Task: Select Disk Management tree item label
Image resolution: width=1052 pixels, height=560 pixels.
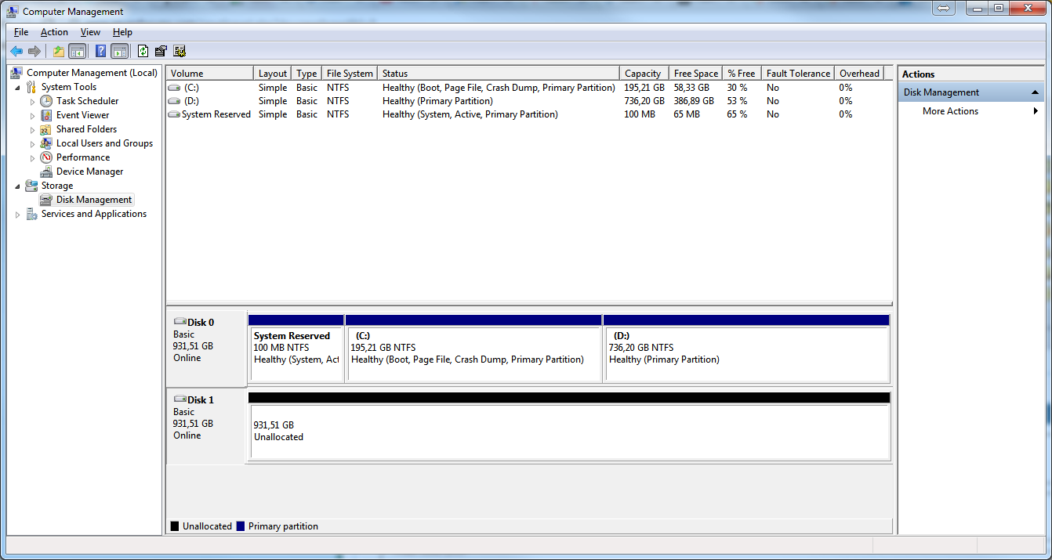Action: coord(94,200)
